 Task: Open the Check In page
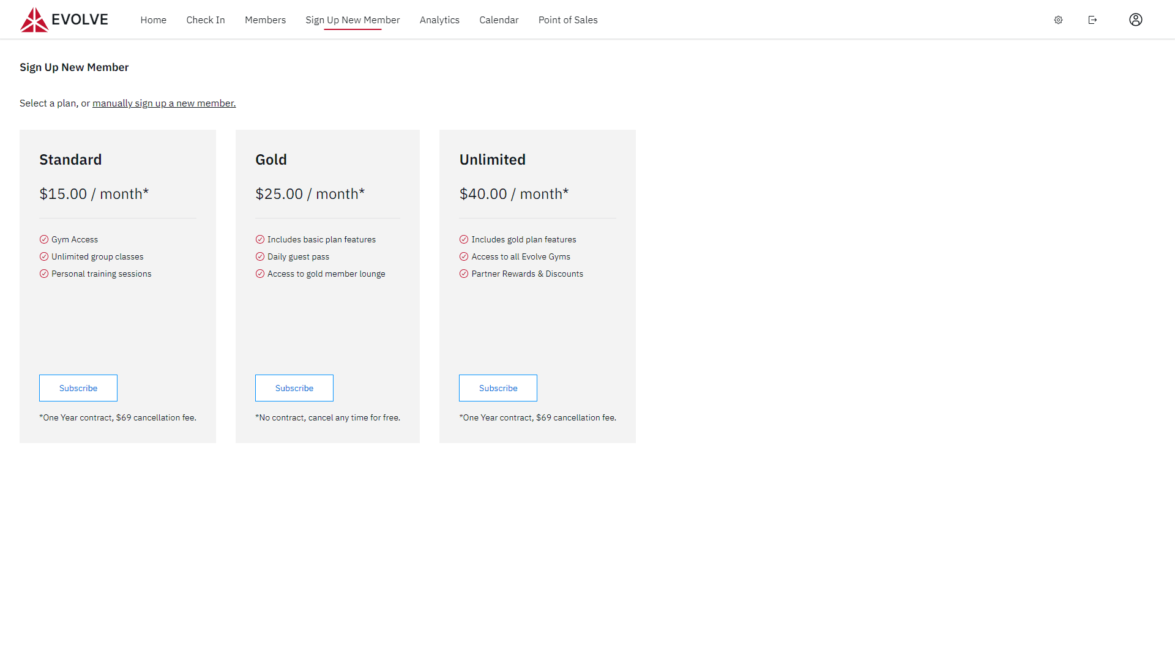tap(205, 20)
